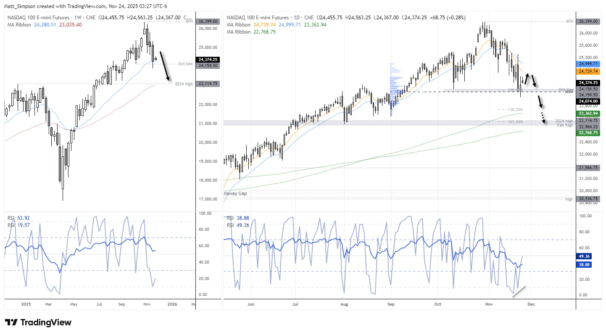The width and height of the screenshot is (606, 335).
Task: Select the black arrow annotation on weekly chart
Action: (165, 72)
